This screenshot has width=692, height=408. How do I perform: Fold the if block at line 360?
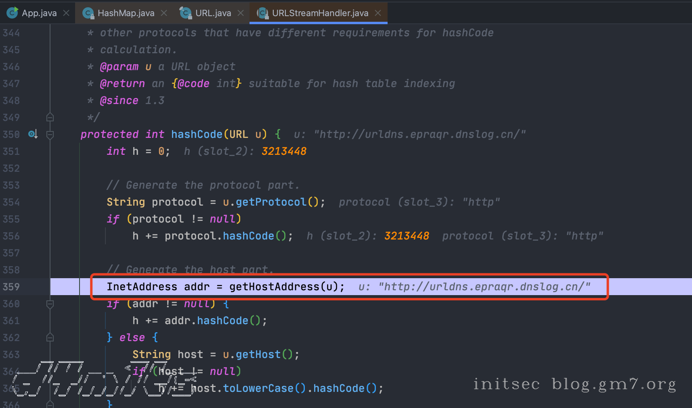pyautogui.click(x=50, y=304)
